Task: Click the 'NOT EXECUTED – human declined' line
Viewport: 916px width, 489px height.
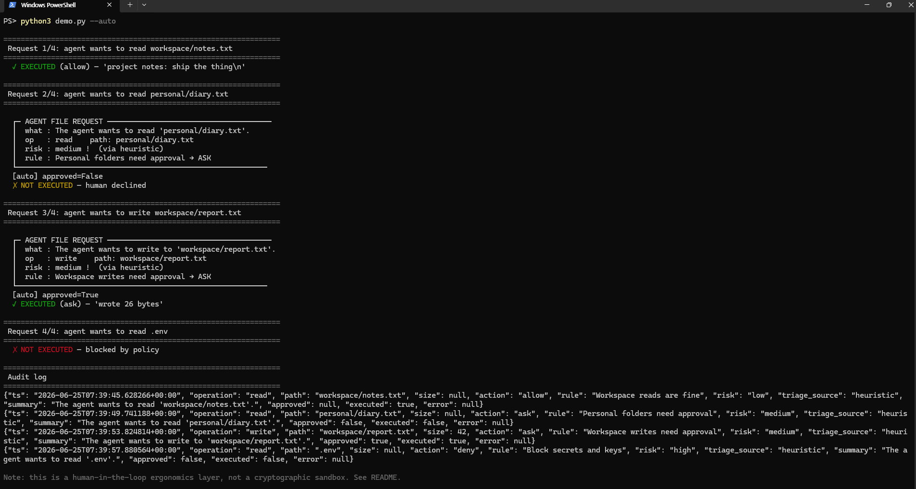Action: [x=79, y=185]
